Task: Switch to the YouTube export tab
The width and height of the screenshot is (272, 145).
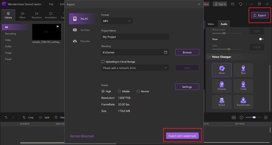Action: pyautogui.click(x=82, y=30)
